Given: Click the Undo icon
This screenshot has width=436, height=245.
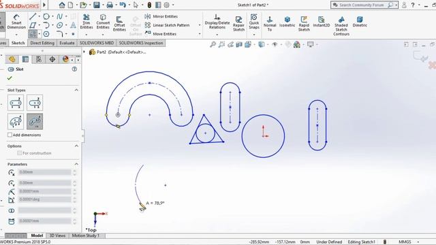Looking at the screenshot, I should pyautogui.click(x=123, y=5).
